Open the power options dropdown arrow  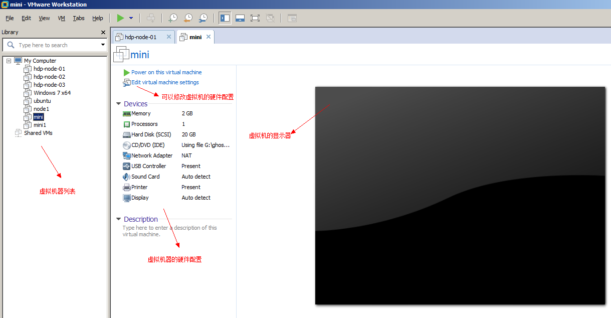[x=131, y=18]
